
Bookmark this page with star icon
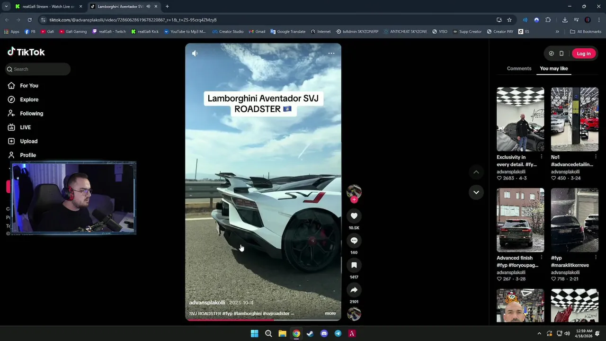pos(509,20)
